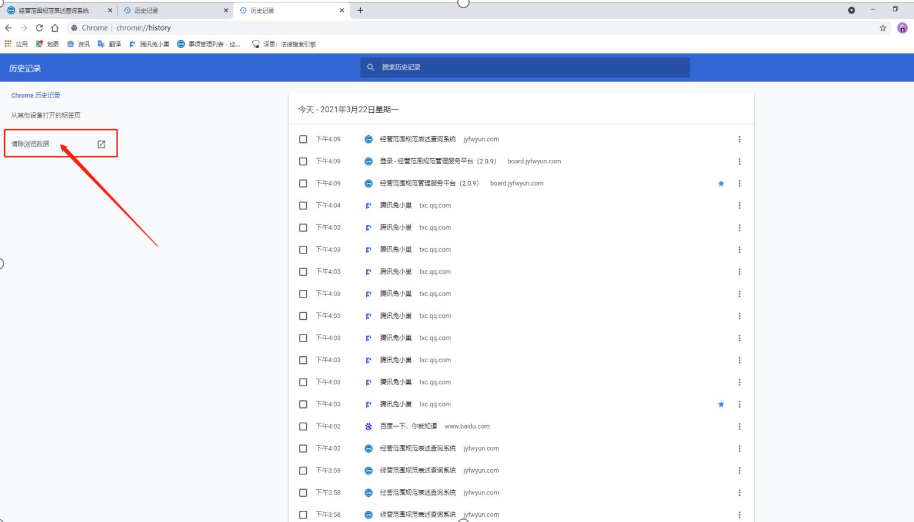Bookmark this page with the star icon
This screenshot has width=914, height=522.
882,28
